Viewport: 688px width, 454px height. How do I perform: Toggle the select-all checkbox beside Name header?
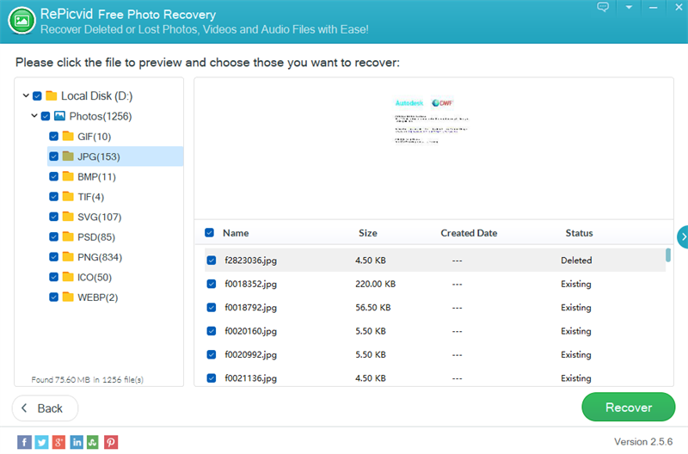click(x=209, y=232)
